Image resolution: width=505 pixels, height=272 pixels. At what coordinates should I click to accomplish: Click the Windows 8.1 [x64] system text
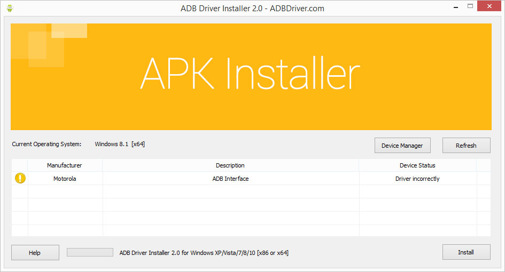pyautogui.click(x=120, y=144)
